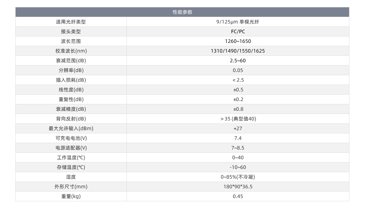The image size is (365, 208).
Task: Click the 1310/1490/1550/1625 calibration value
Action: pyautogui.click(x=238, y=51)
